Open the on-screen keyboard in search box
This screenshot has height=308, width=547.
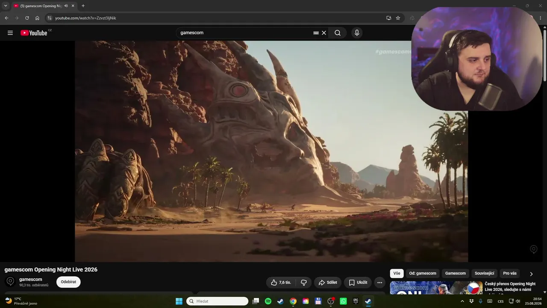coord(316,33)
